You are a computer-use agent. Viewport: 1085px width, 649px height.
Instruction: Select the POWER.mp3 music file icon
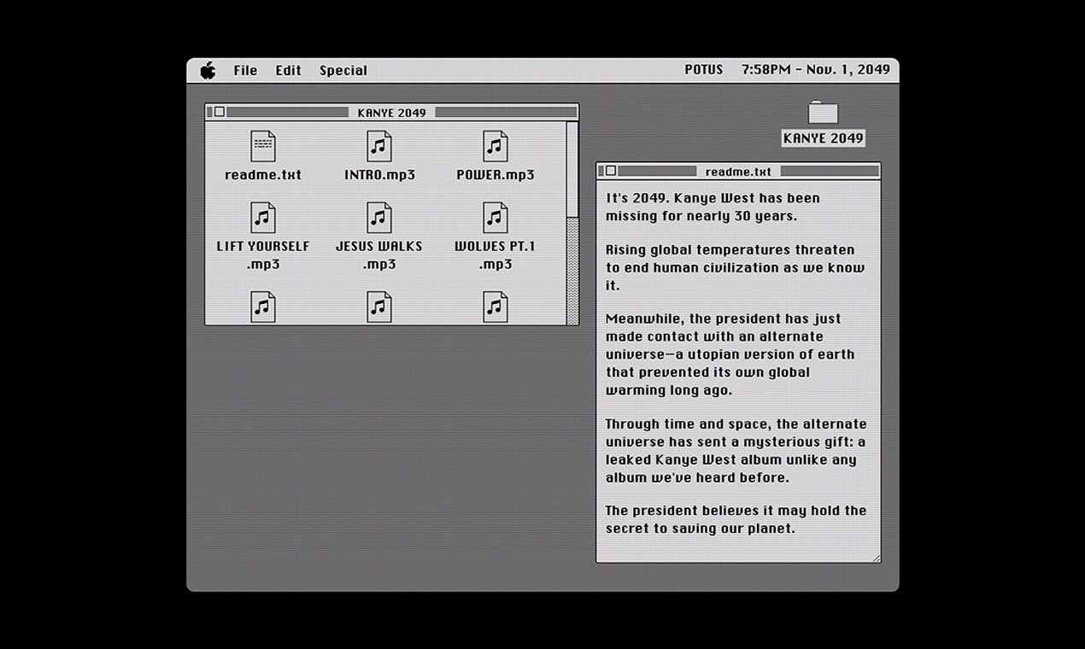point(496,146)
